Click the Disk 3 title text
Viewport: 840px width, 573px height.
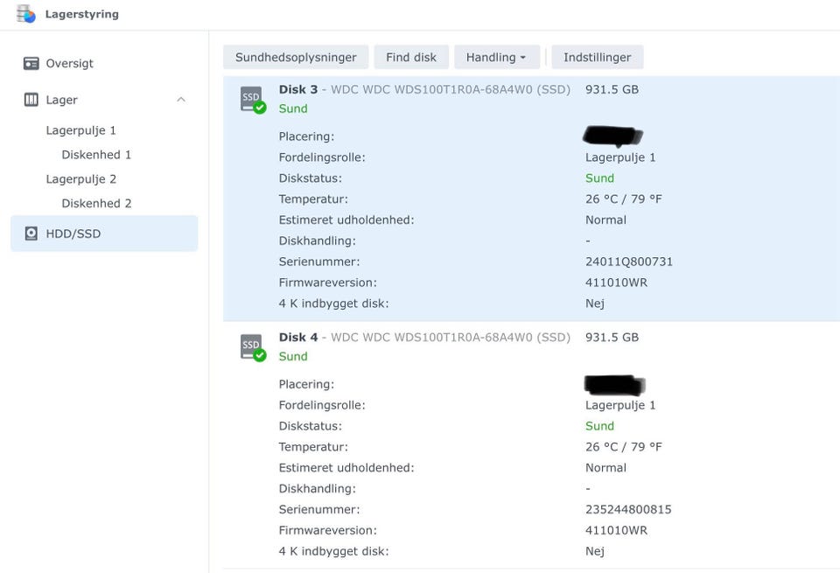(x=298, y=89)
